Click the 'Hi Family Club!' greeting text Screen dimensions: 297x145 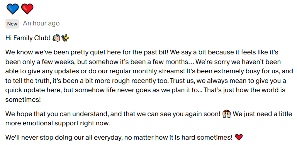click(28, 38)
